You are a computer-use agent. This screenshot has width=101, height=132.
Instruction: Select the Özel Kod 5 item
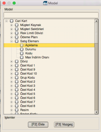pos(28,94)
